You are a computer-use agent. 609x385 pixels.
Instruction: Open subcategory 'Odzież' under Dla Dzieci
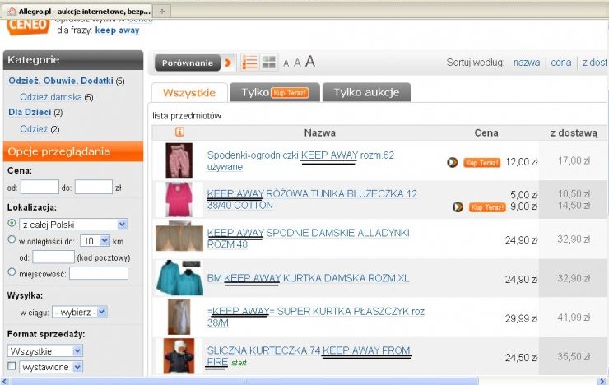[34, 129]
